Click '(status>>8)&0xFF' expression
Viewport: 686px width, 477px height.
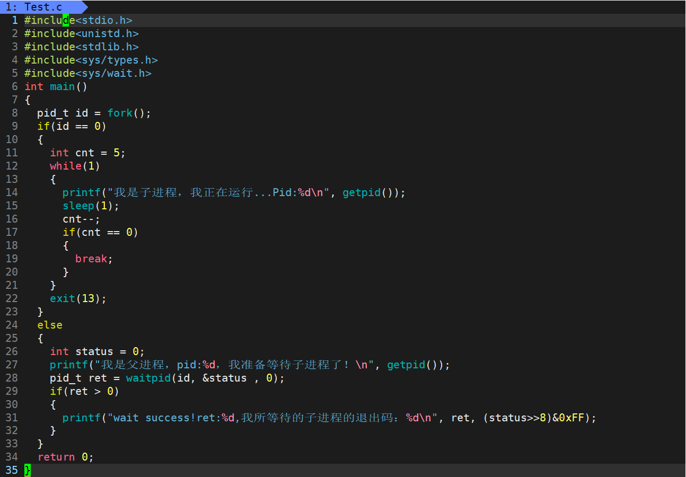point(533,418)
